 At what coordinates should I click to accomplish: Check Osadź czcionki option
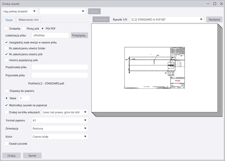[x=7, y=144]
